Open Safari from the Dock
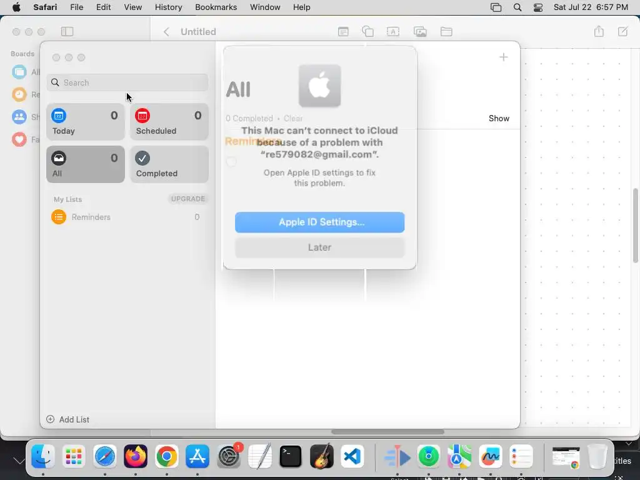 coord(105,456)
